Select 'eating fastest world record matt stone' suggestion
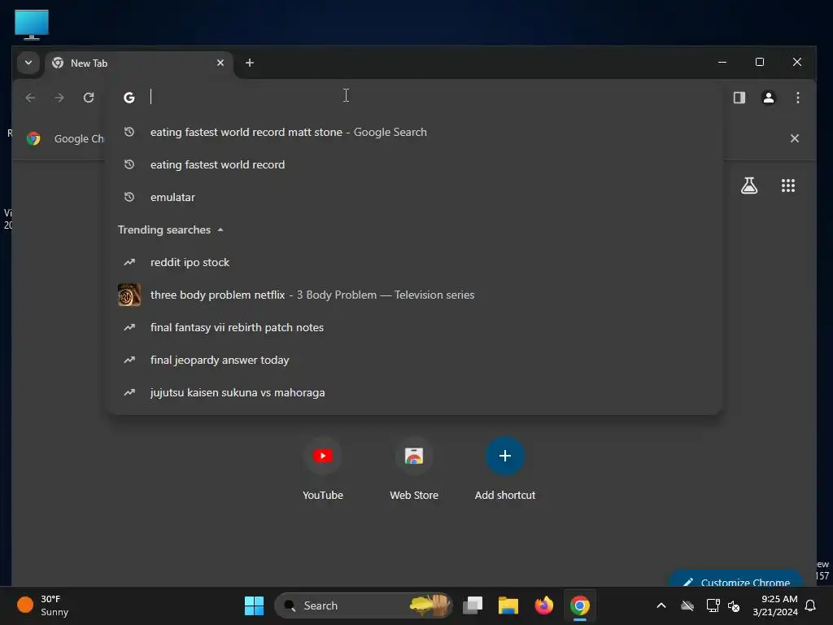Image resolution: width=833 pixels, height=625 pixels. click(414, 133)
